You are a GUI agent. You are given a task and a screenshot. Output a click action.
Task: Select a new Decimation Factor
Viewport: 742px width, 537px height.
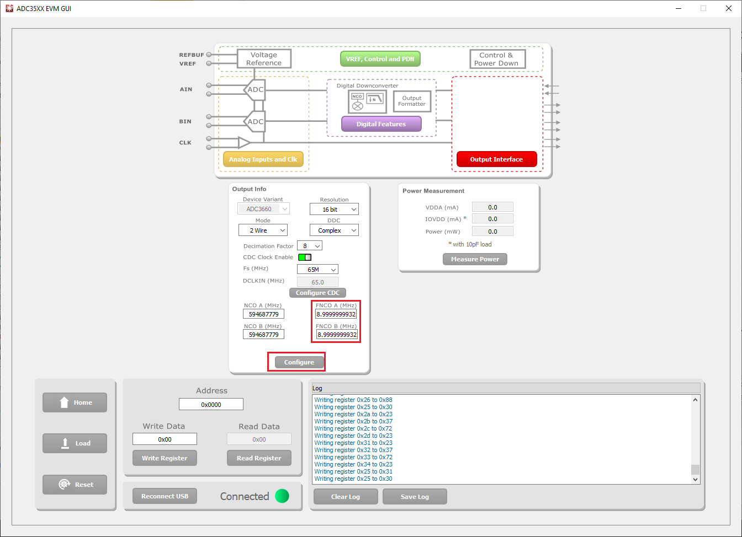click(310, 245)
